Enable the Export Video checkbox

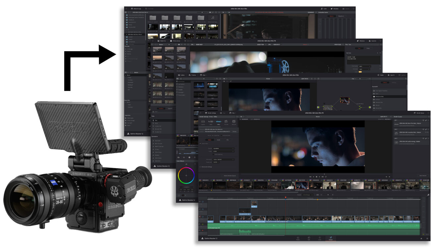click(200, 143)
